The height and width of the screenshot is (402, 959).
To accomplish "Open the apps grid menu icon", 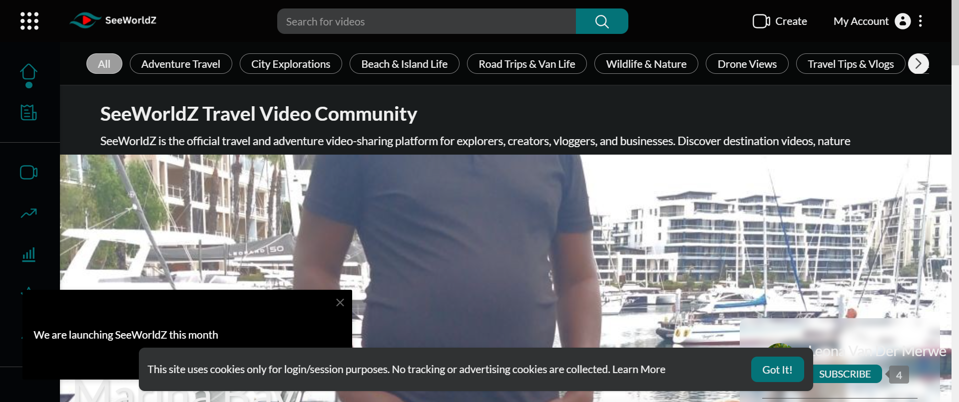I will [x=29, y=21].
